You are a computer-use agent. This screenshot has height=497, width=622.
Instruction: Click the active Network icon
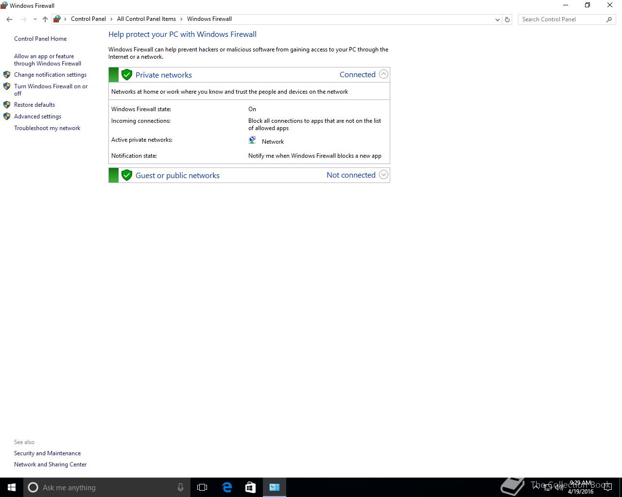coord(252,140)
